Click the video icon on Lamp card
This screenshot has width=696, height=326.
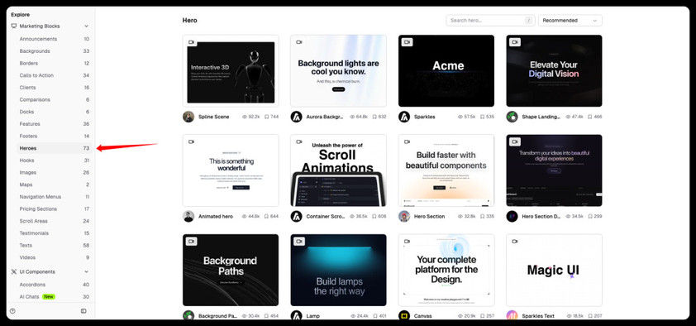299,241
